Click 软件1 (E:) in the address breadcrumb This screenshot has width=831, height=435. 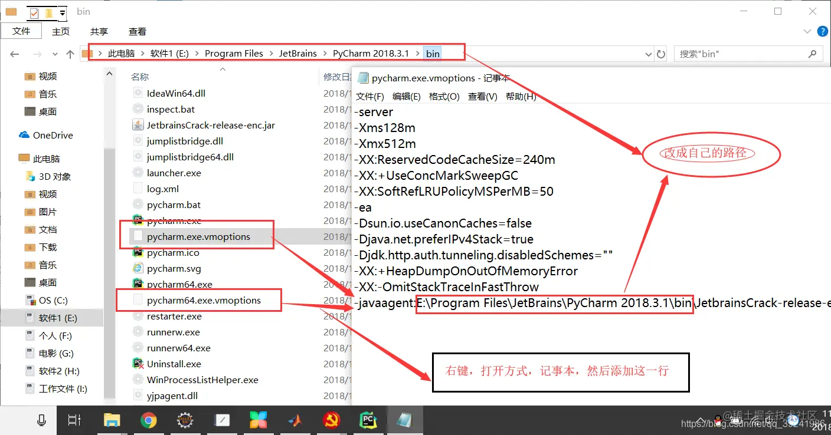169,53
